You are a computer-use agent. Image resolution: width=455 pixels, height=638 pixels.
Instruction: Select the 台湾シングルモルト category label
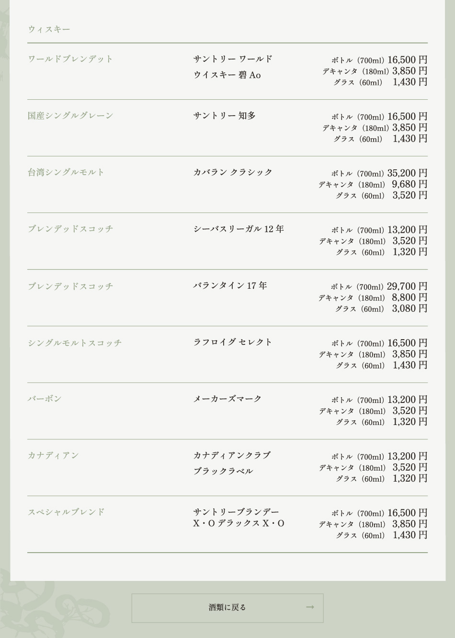(x=66, y=172)
